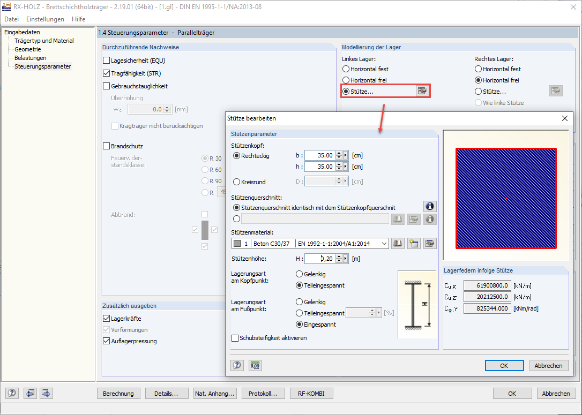Open help in main window bottom bar

coord(12,393)
